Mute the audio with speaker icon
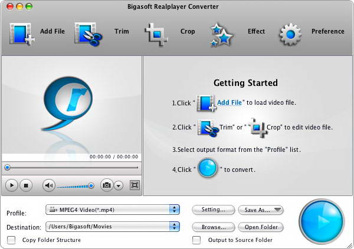354x249 pixels. [49, 185]
